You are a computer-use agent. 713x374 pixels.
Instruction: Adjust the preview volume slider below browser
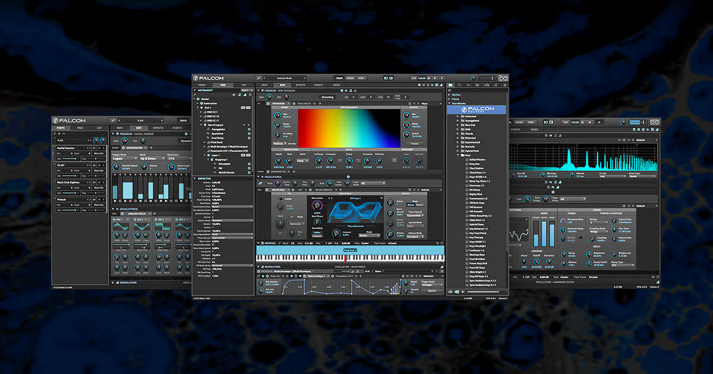[x=484, y=291]
